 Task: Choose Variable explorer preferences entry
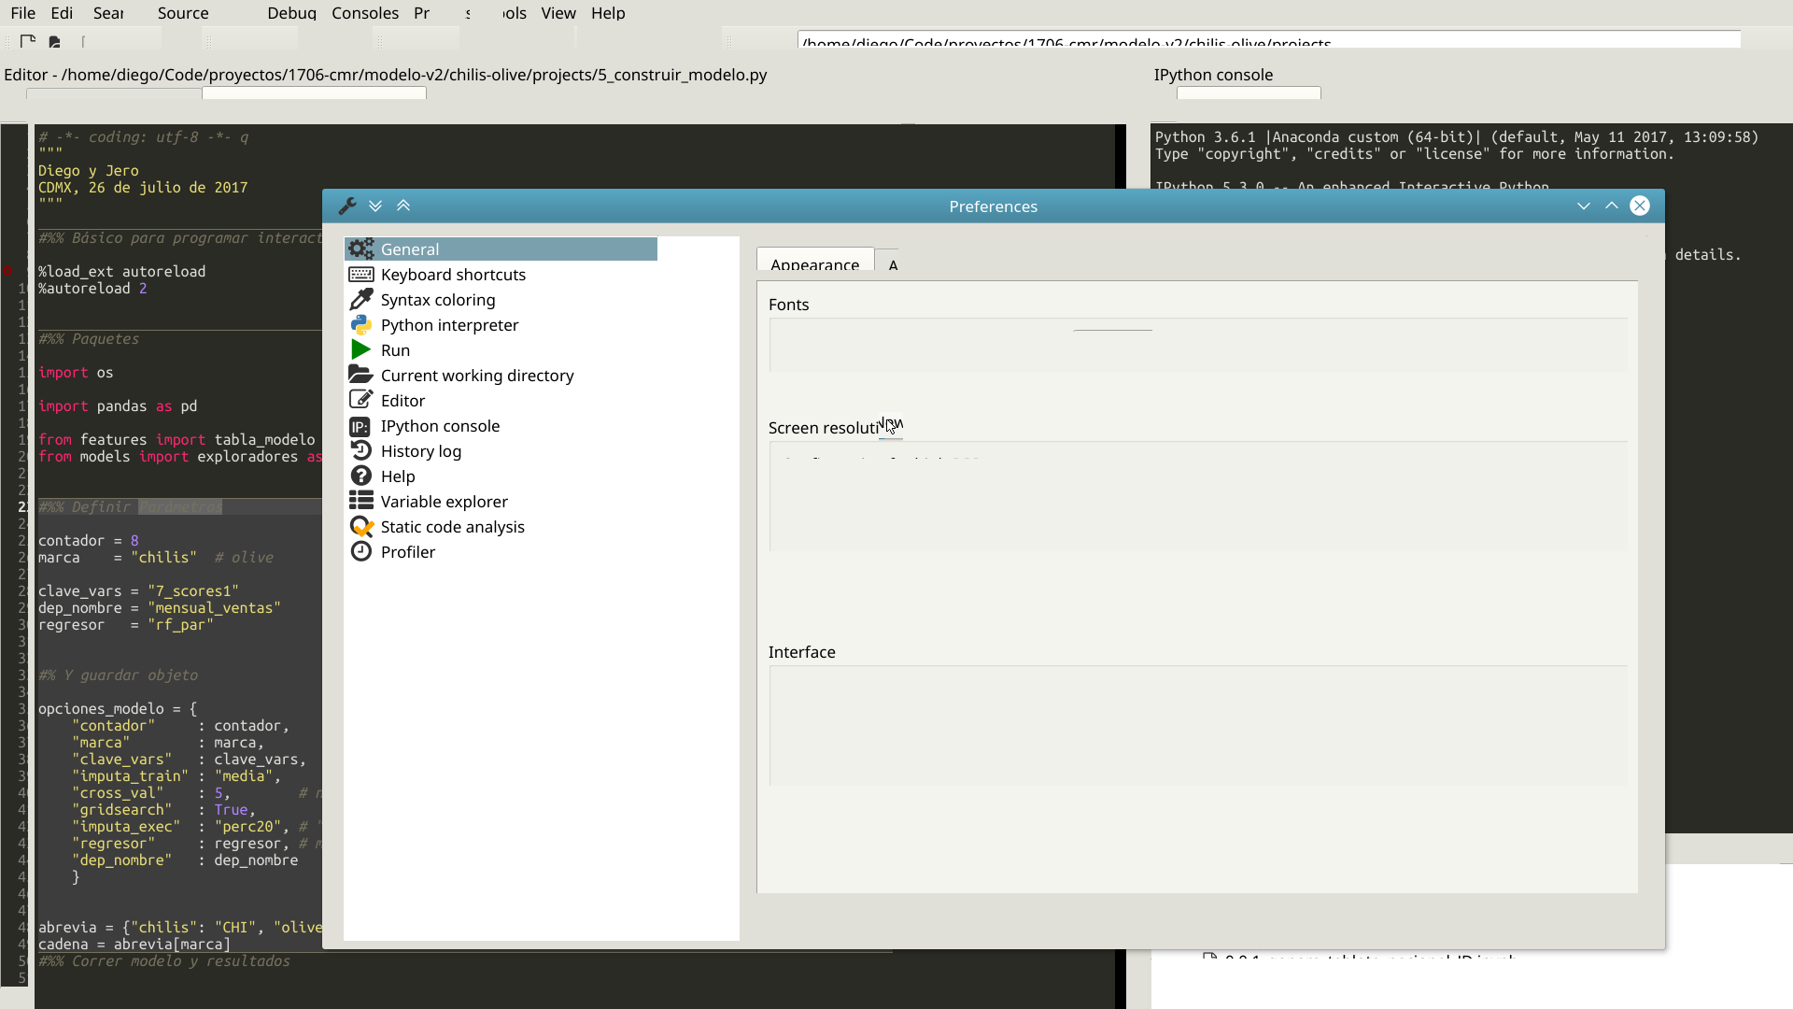[444, 502]
